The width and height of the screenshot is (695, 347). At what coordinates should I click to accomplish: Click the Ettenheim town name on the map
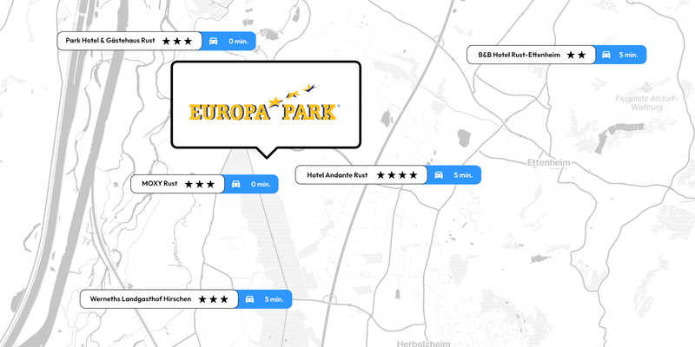pos(548,163)
